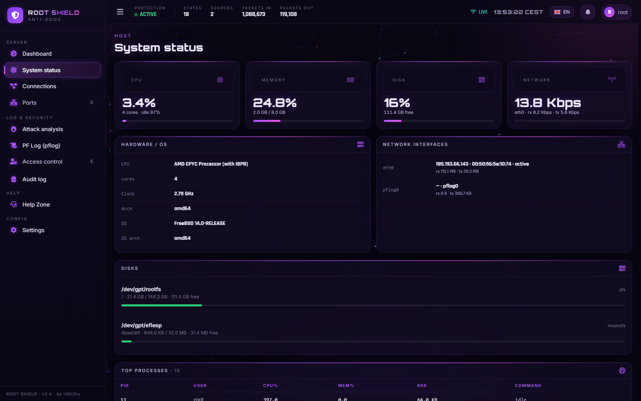The height and width of the screenshot is (401, 641).
Task: Click the Top Processes gauge icon
Action: pyautogui.click(x=622, y=371)
